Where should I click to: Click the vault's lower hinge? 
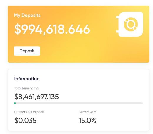117,31
